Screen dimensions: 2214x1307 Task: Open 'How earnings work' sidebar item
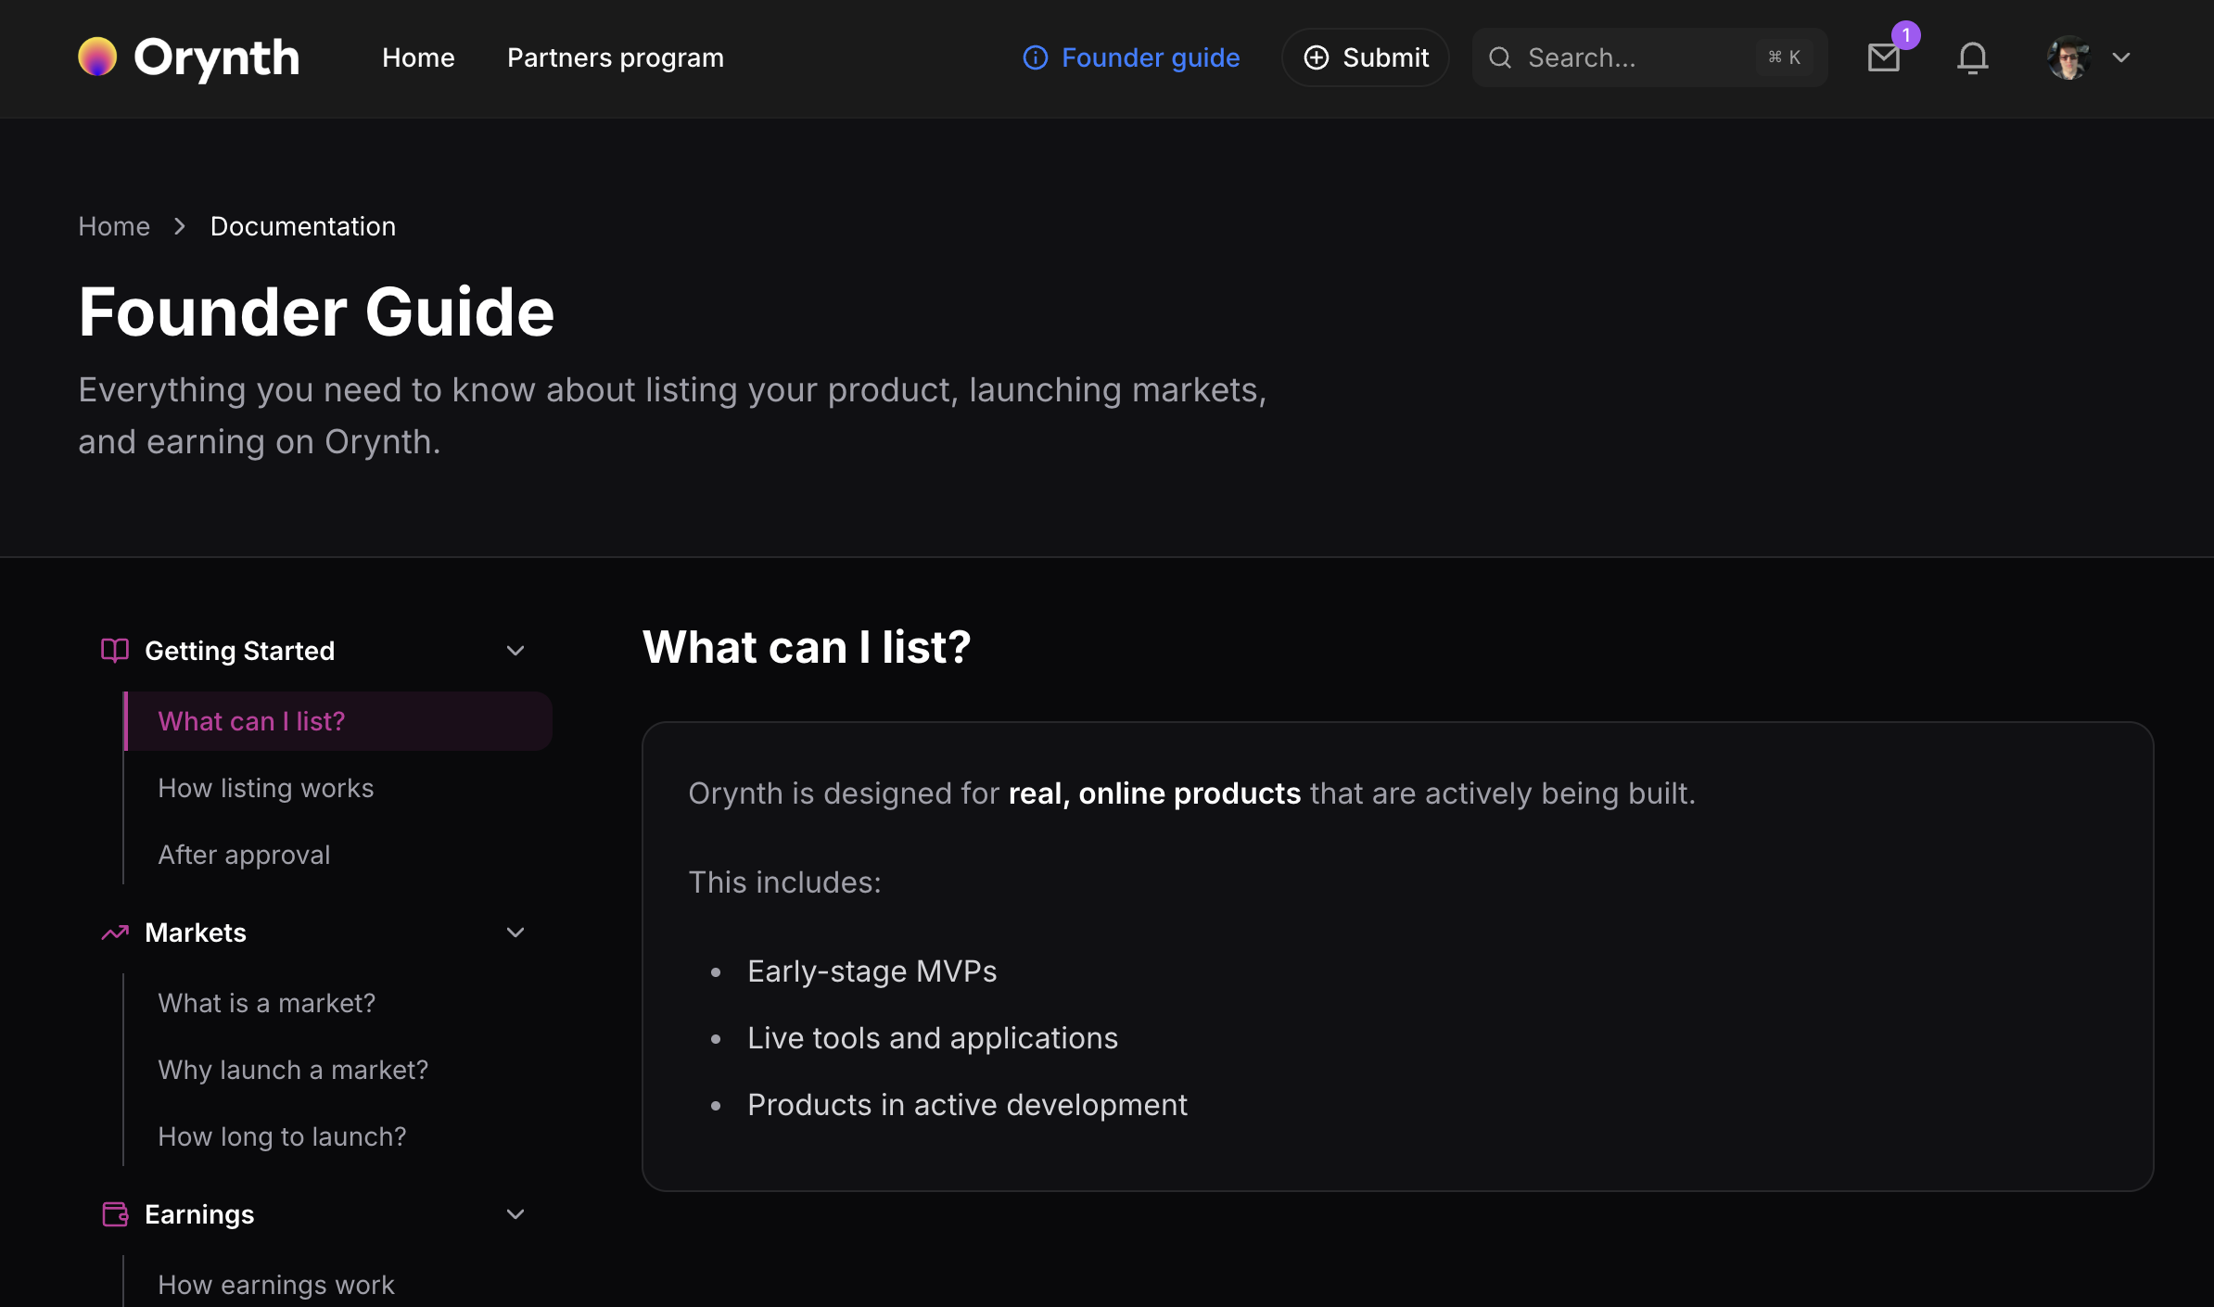[x=276, y=1285]
